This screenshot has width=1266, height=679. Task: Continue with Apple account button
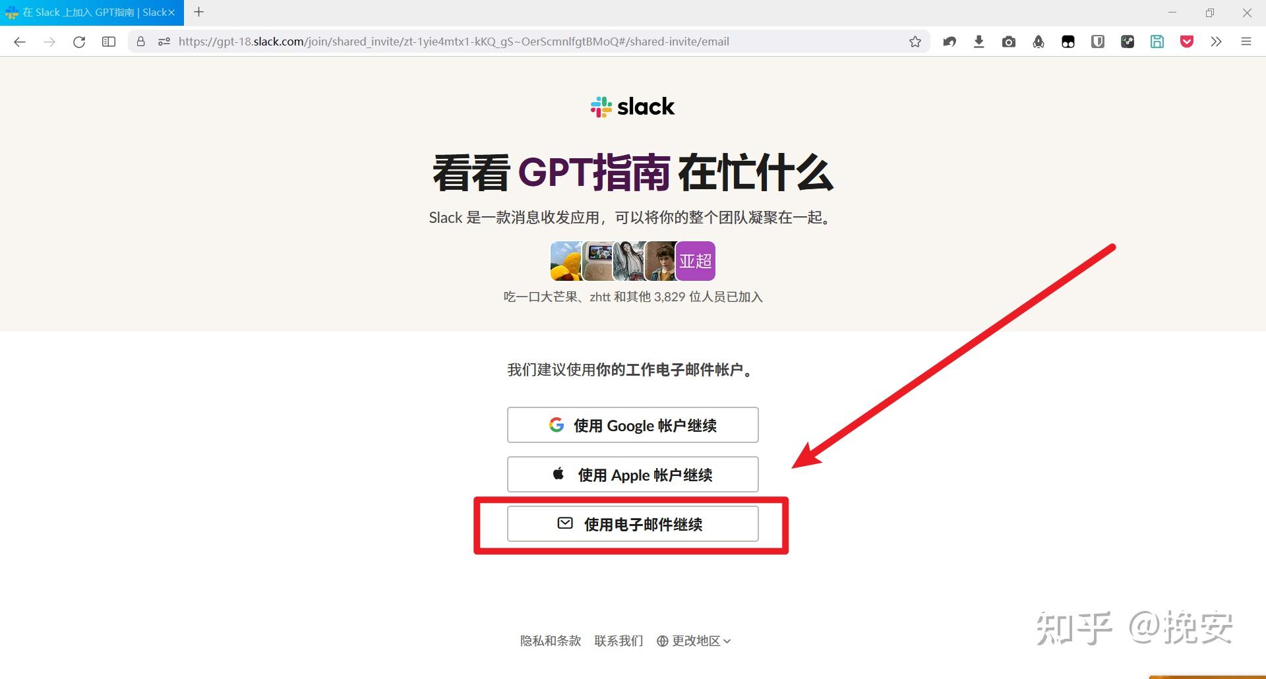pyautogui.click(x=632, y=475)
